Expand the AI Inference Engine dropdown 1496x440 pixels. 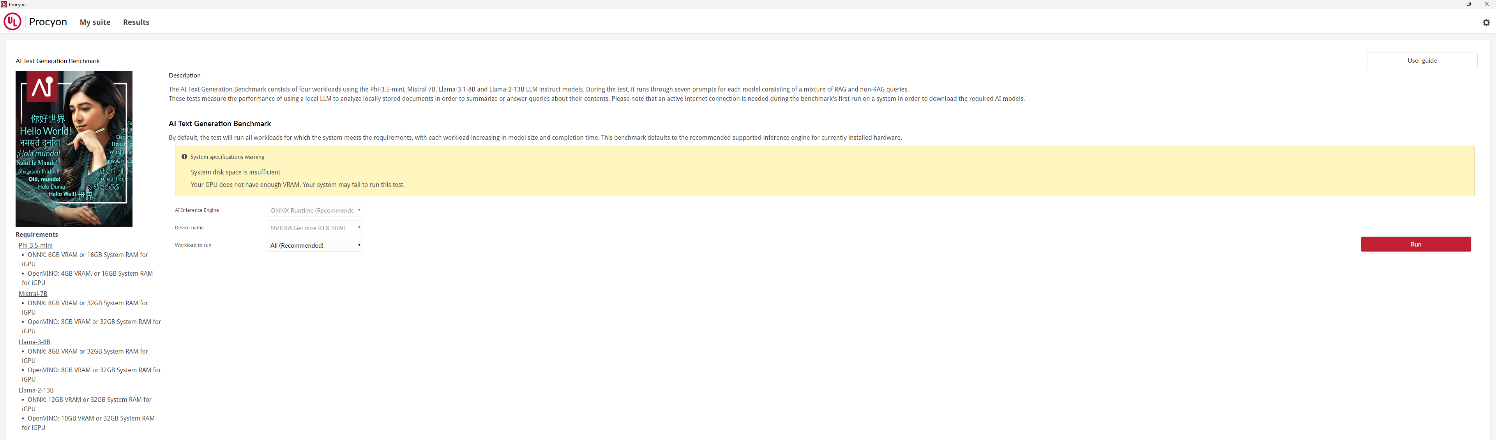(314, 210)
